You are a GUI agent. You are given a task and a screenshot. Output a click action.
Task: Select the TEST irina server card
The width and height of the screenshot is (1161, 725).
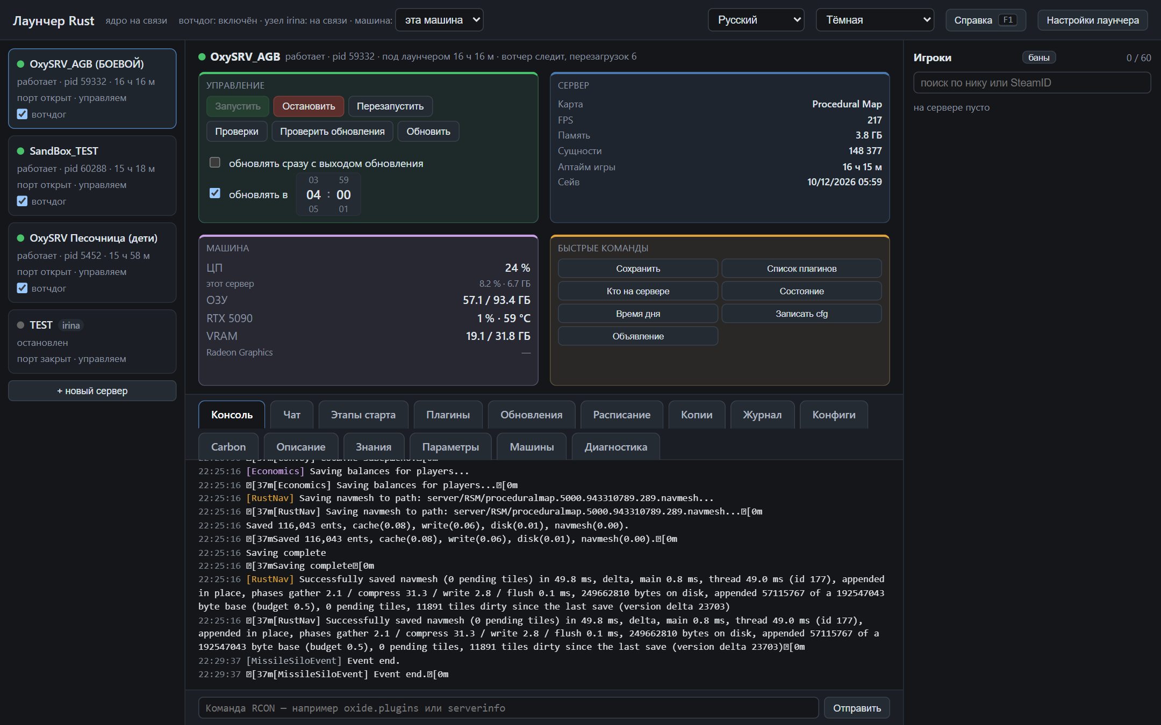[x=92, y=342]
